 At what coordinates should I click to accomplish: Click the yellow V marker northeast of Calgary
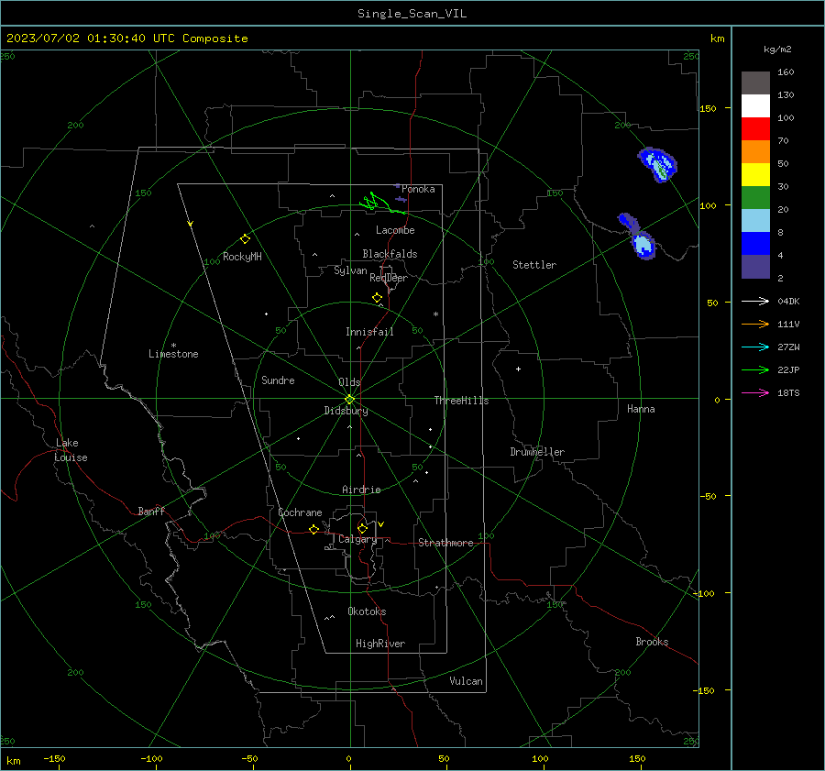coord(381,524)
